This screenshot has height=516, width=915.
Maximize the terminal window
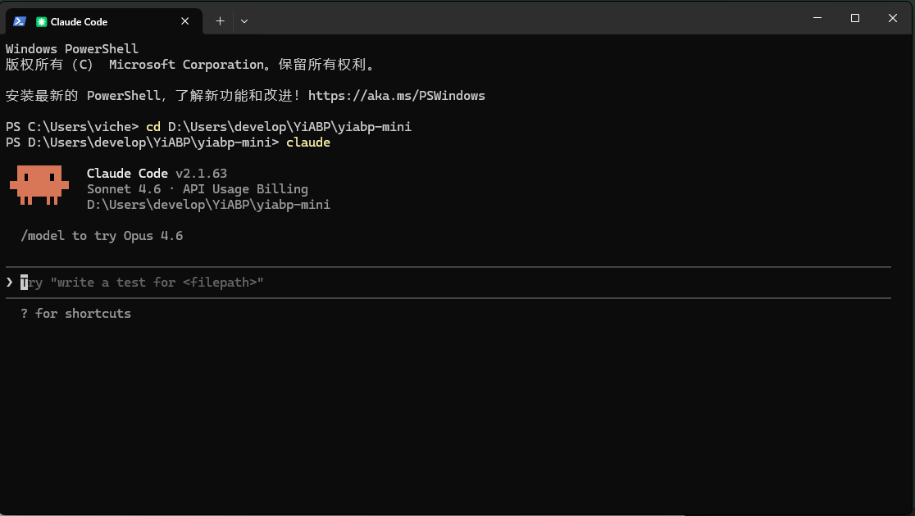tap(855, 18)
